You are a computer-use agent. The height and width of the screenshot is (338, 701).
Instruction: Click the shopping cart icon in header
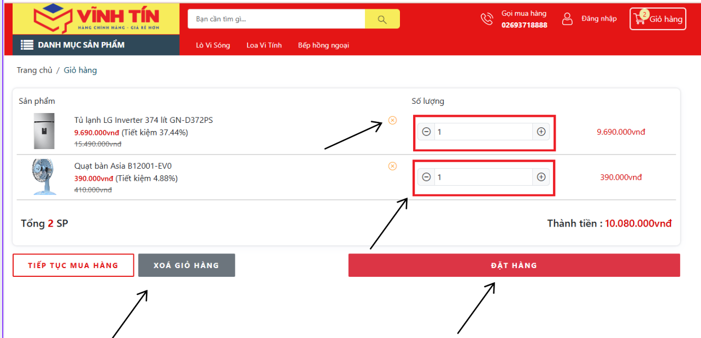point(640,19)
